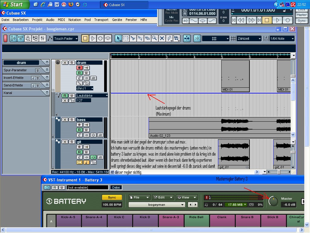Click the horizontal zoom slider
Viewport: 310px width, 233px height.
(x=279, y=172)
